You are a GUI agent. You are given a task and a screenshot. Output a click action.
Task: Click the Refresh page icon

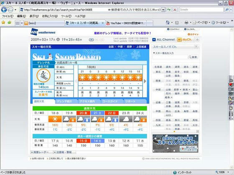coord(169,10)
